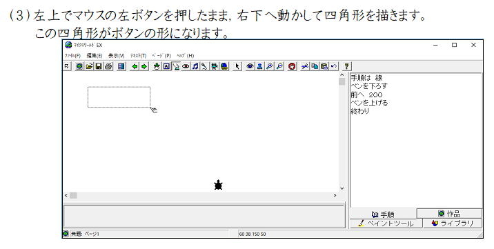Create a text box with the A icon
Screen dimensions: 494x249
tap(166, 66)
